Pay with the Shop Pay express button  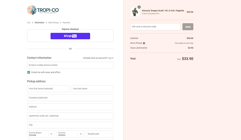70,36
